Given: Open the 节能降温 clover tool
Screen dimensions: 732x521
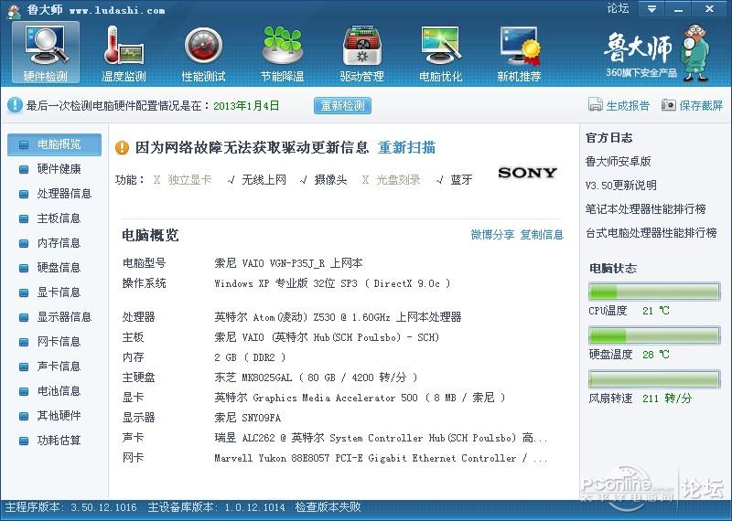Looking at the screenshot, I should (x=283, y=53).
